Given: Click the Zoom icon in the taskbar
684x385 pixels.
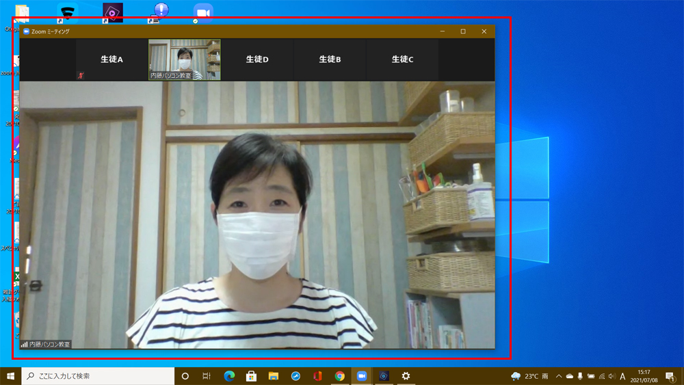Looking at the screenshot, I should [361, 376].
